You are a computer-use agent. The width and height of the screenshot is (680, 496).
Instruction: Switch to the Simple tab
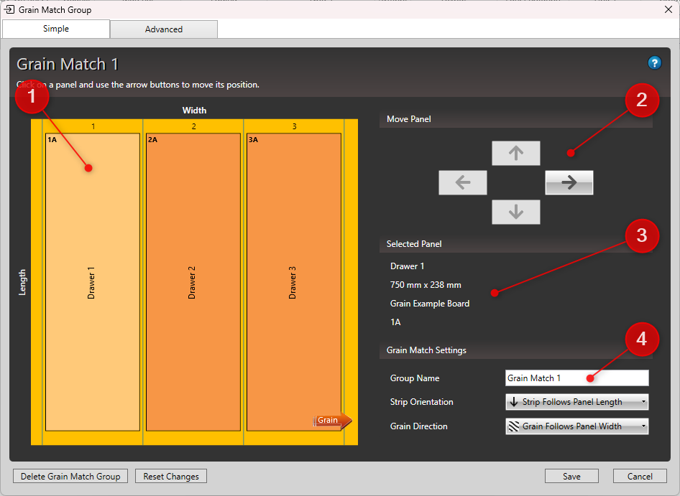(x=56, y=29)
